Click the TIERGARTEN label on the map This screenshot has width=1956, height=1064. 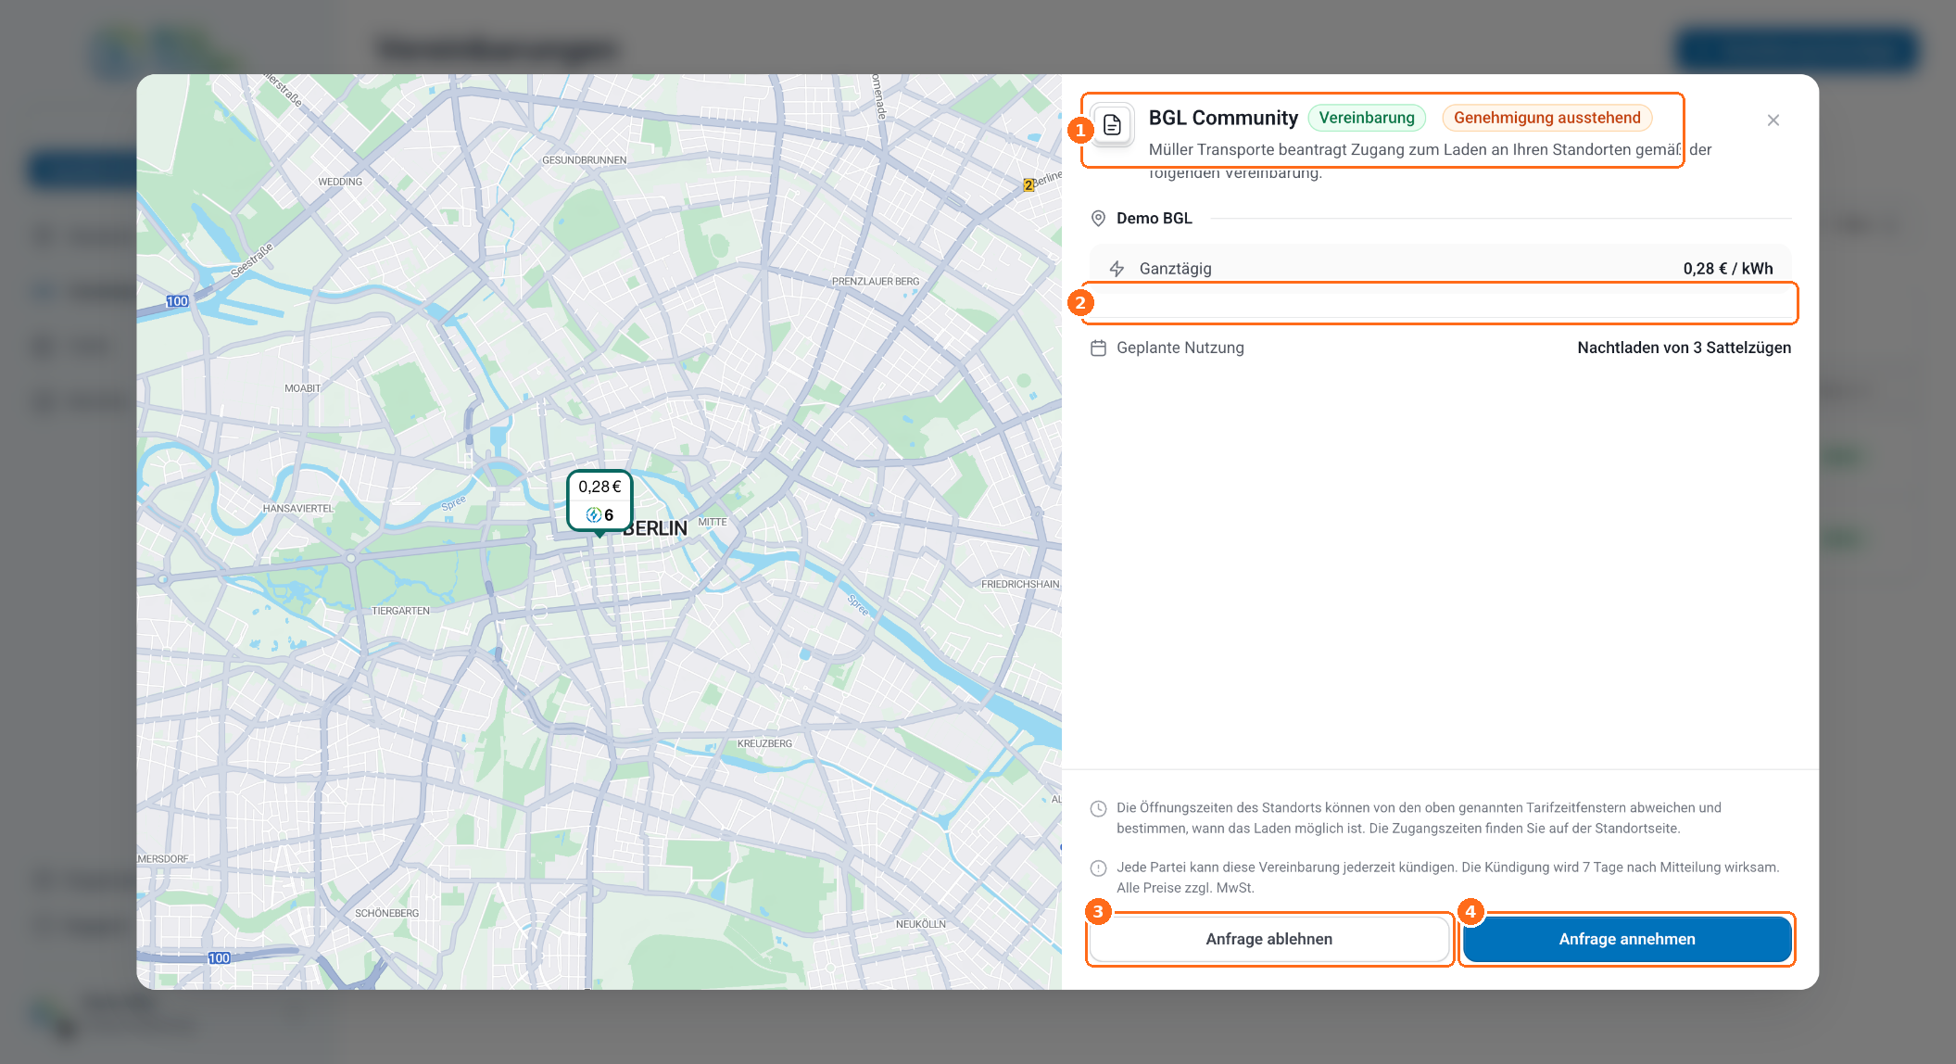(x=400, y=611)
